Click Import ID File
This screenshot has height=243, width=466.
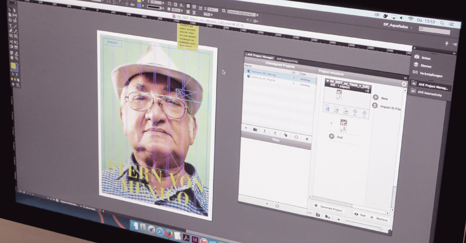[x=386, y=107]
